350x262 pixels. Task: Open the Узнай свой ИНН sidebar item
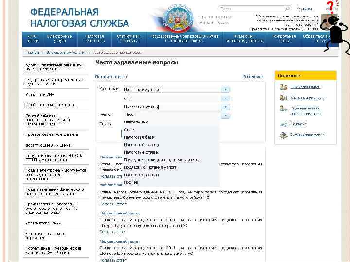56,95
